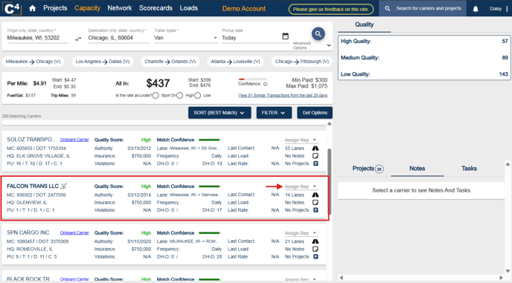
Task: Click the High Quality count row
Action: click(x=424, y=42)
